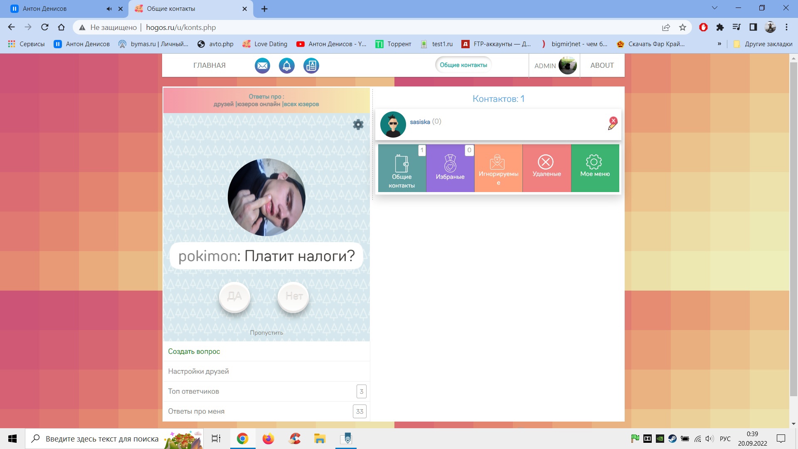
Task: Open Настройки друзей
Action: [x=198, y=371]
